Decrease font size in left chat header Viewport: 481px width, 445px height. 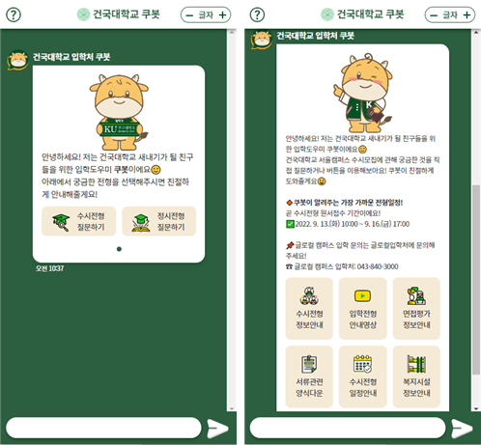(x=189, y=15)
